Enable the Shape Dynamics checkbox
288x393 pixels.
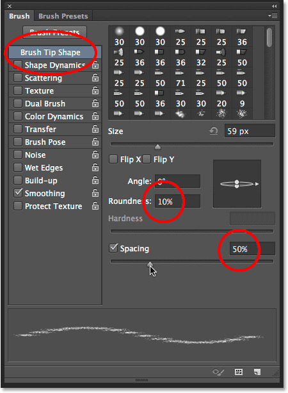18,65
